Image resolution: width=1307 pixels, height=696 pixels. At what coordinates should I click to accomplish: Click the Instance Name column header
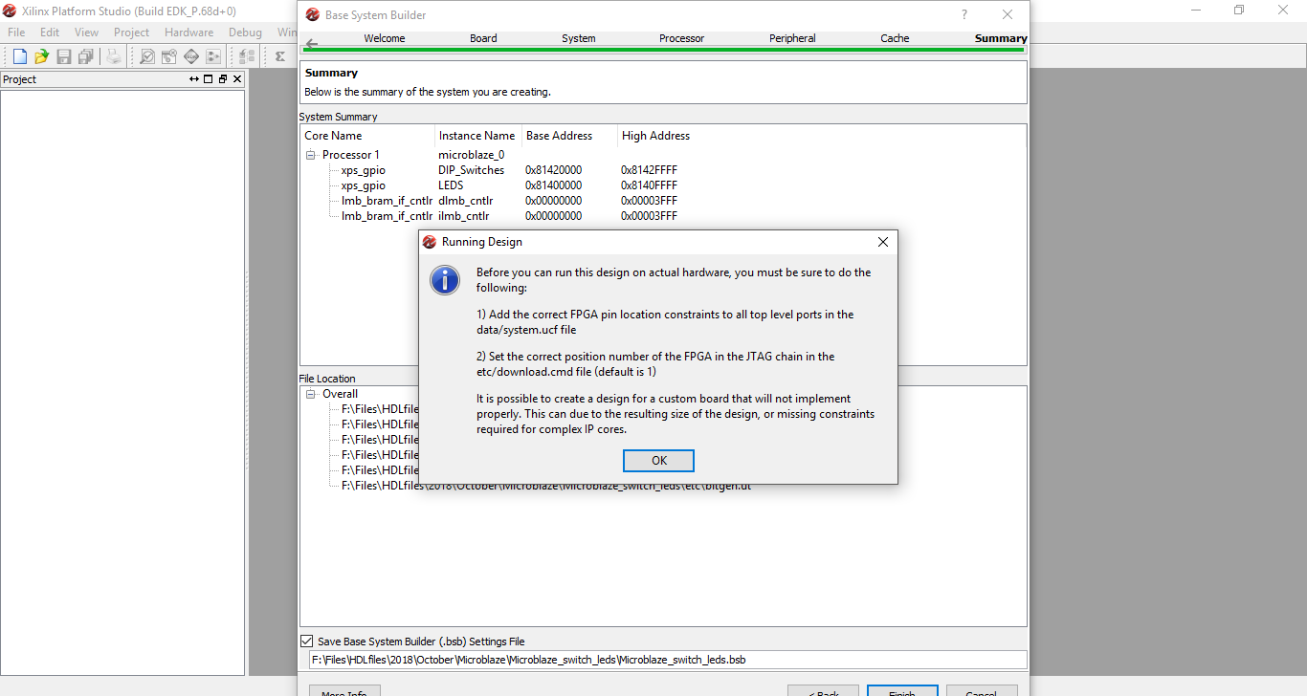[x=476, y=136]
